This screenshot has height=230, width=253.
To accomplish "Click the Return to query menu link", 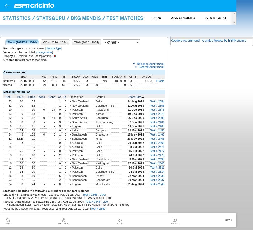I will tap(151, 64).
